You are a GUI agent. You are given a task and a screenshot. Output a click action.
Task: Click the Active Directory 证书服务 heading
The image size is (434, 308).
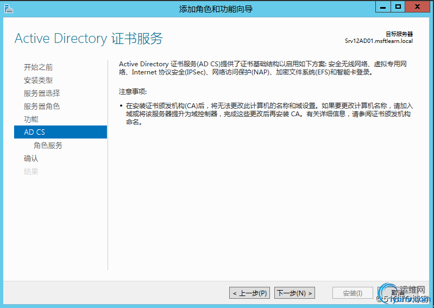[x=89, y=39]
